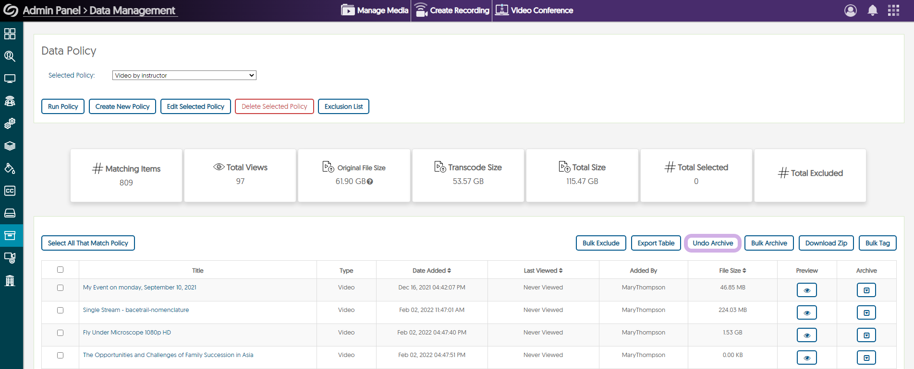Open the storage drive sidebar icon
Image resolution: width=914 pixels, height=369 pixels.
pos(10,213)
